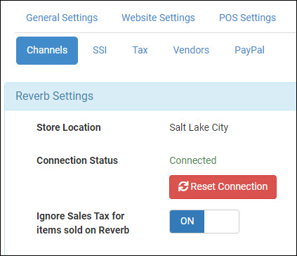Click the Store Location label
Viewport: 297px width, 256px height.
click(69, 127)
